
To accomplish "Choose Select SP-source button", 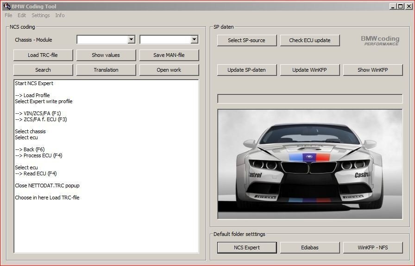I will click(246, 40).
